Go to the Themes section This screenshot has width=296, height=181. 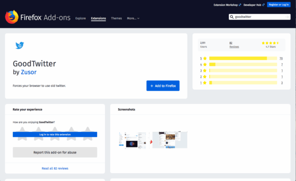coord(116,18)
